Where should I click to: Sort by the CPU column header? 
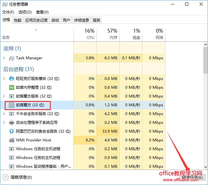pos(85,34)
